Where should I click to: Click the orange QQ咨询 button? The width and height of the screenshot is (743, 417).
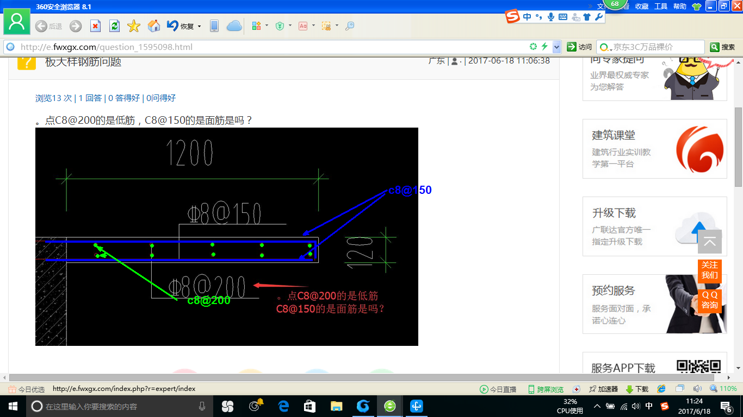(709, 300)
